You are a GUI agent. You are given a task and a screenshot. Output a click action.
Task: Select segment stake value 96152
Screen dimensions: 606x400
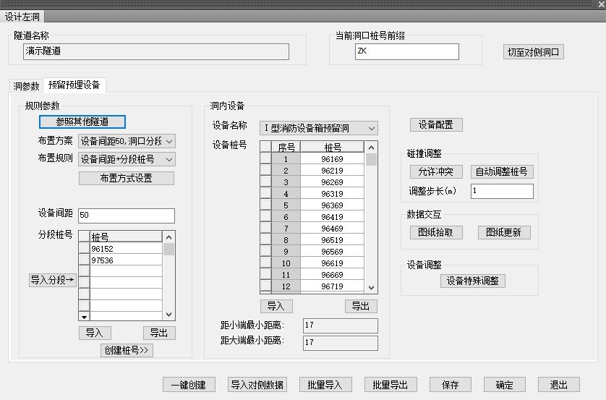point(126,248)
